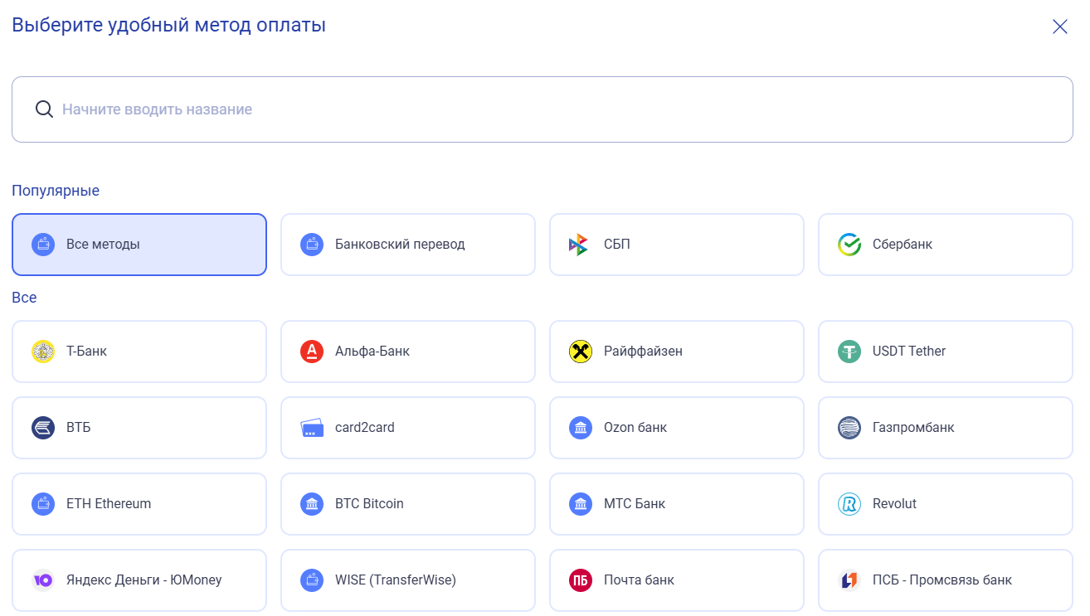Viewport: 1090px width, 616px height.
Task: Select Райффайзен from the list
Action: point(677,352)
